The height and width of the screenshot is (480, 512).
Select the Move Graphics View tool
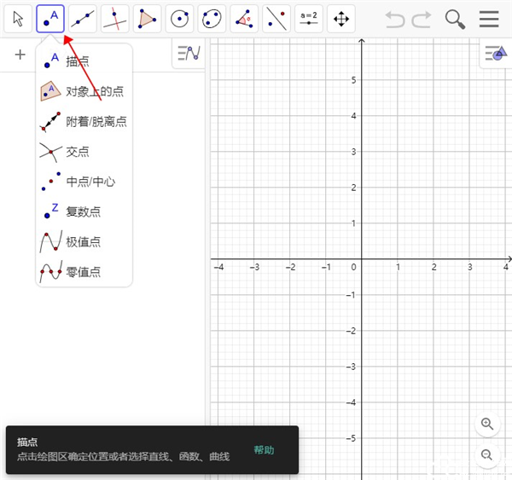[x=340, y=18]
